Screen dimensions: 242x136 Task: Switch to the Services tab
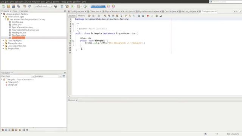click(24, 11)
